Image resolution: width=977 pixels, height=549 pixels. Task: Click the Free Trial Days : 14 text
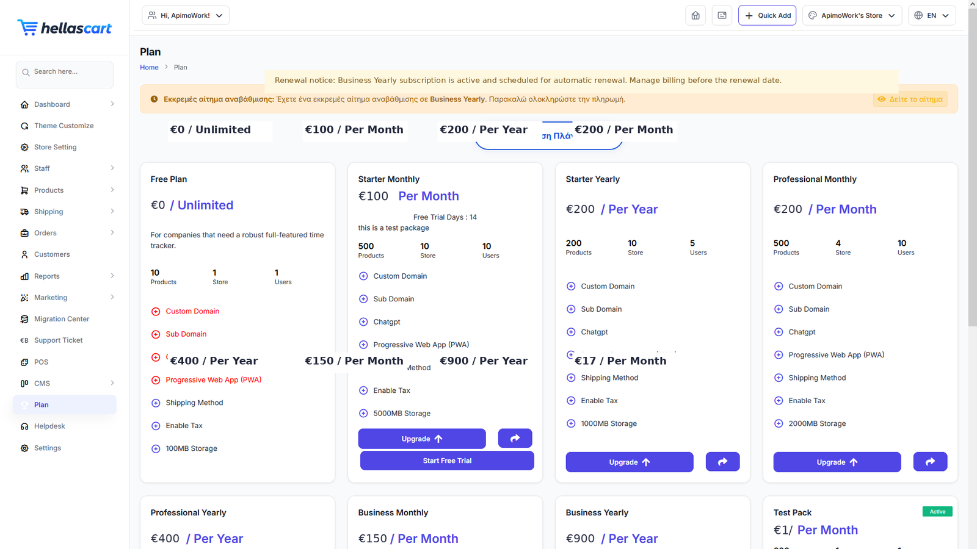pyautogui.click(x=445, y=217)
